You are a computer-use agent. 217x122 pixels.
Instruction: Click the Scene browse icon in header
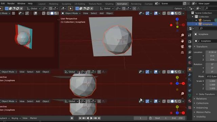pos(157,3)
